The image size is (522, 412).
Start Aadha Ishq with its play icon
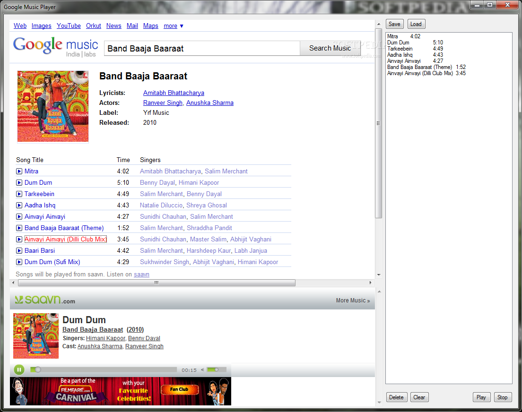19,206
